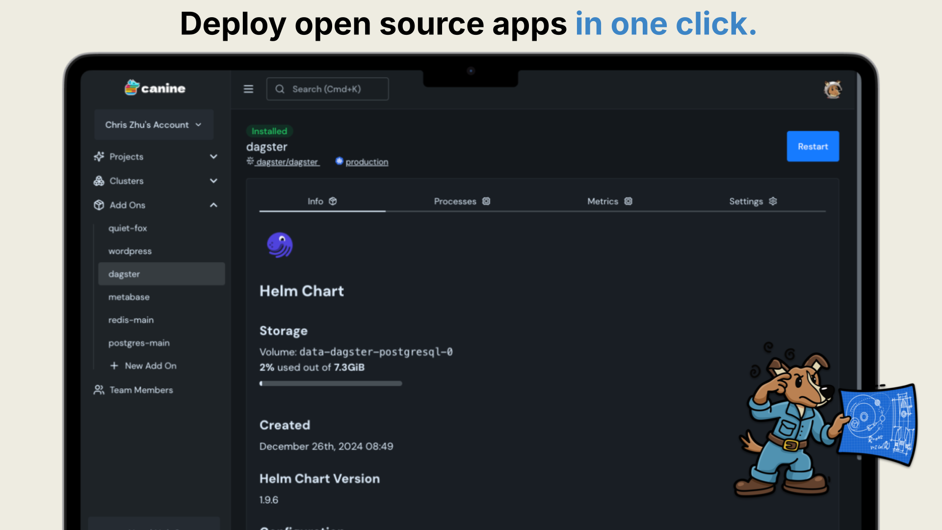
Task: Click the volume name data-dagster-postgresql-0
Action: click(376, 352)
